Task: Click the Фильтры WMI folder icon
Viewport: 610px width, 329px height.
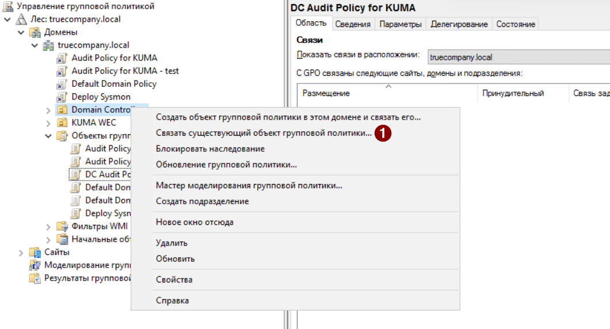Action: click(x=62, y=227)
